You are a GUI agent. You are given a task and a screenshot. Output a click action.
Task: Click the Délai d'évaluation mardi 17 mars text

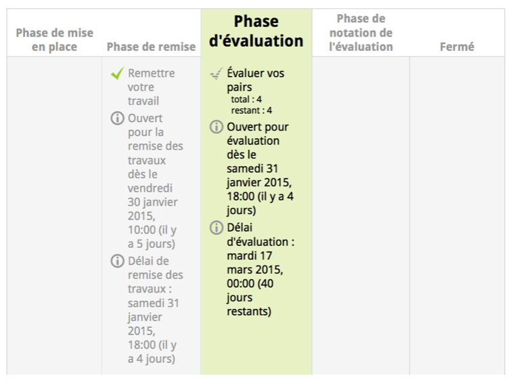tap(260, 270)
